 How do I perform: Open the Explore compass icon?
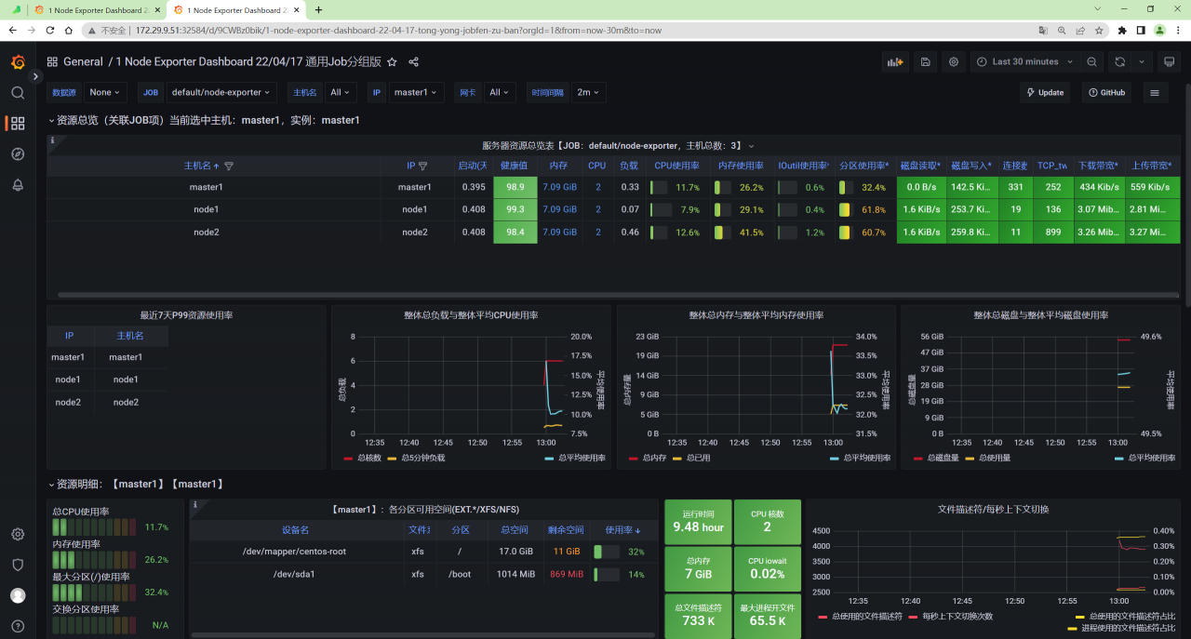[18, 153]
